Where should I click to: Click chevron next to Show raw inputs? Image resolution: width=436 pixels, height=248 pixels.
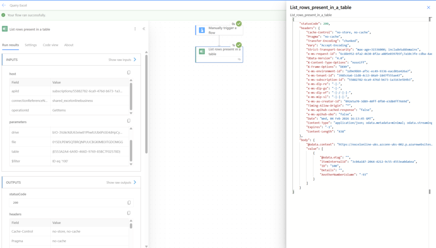pos(135,60)
